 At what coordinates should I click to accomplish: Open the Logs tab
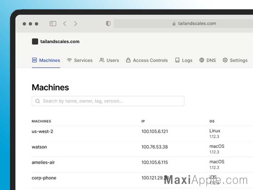(x=184, y=60)
